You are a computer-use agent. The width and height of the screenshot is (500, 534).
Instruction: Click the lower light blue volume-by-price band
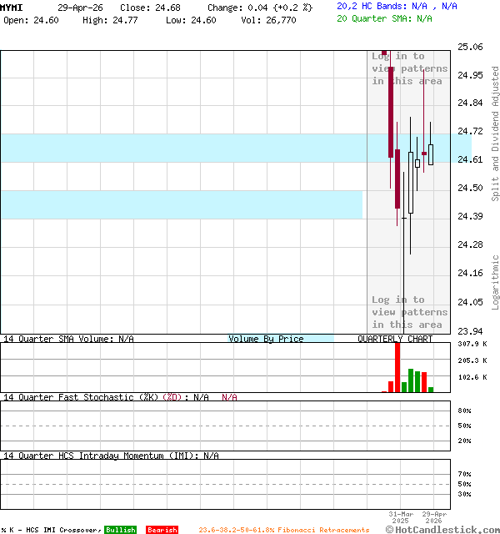(181, 204)
